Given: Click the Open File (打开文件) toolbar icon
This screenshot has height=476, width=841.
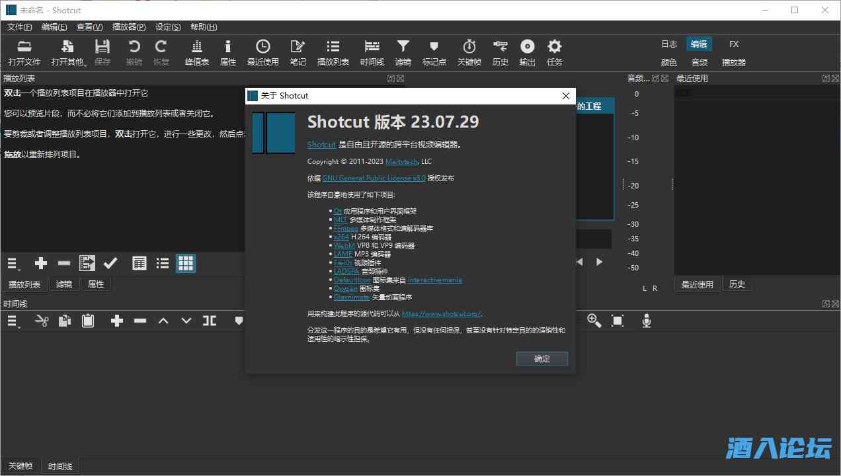Looking at the screenshot, I should (24, 52).
